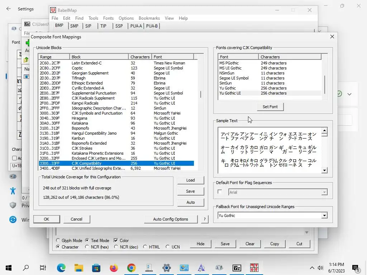Viewport: 367px width, 275px height.
Task: Open Task View on the taskbar
Action: [43, 268]
